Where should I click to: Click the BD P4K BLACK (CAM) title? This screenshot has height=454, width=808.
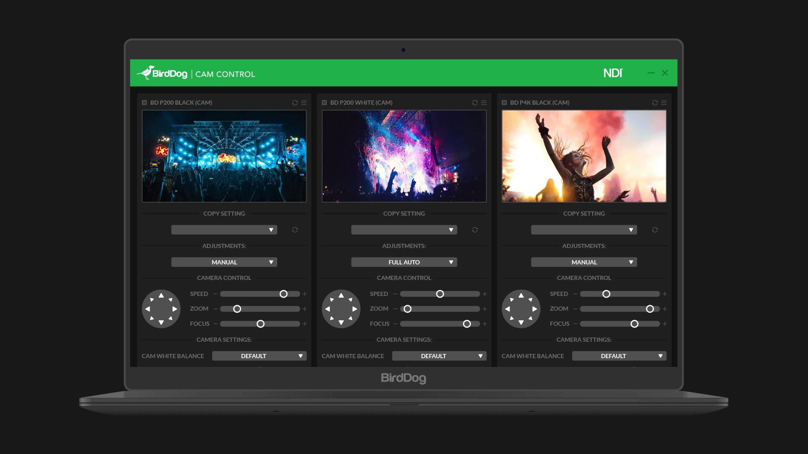pos(540,103)
